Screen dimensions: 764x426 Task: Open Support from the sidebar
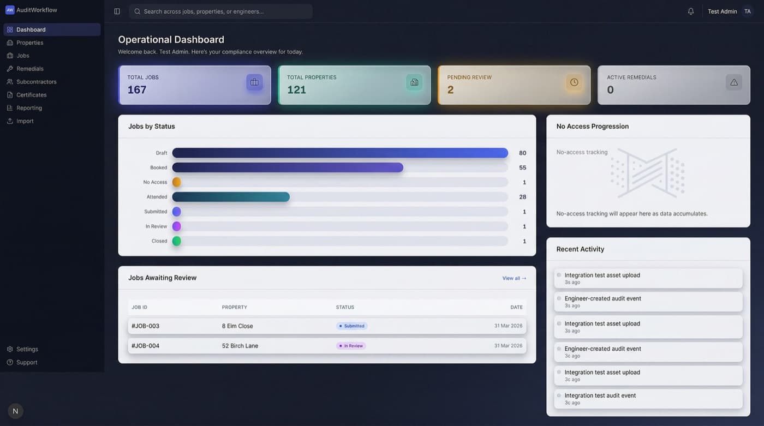(26, 362)
